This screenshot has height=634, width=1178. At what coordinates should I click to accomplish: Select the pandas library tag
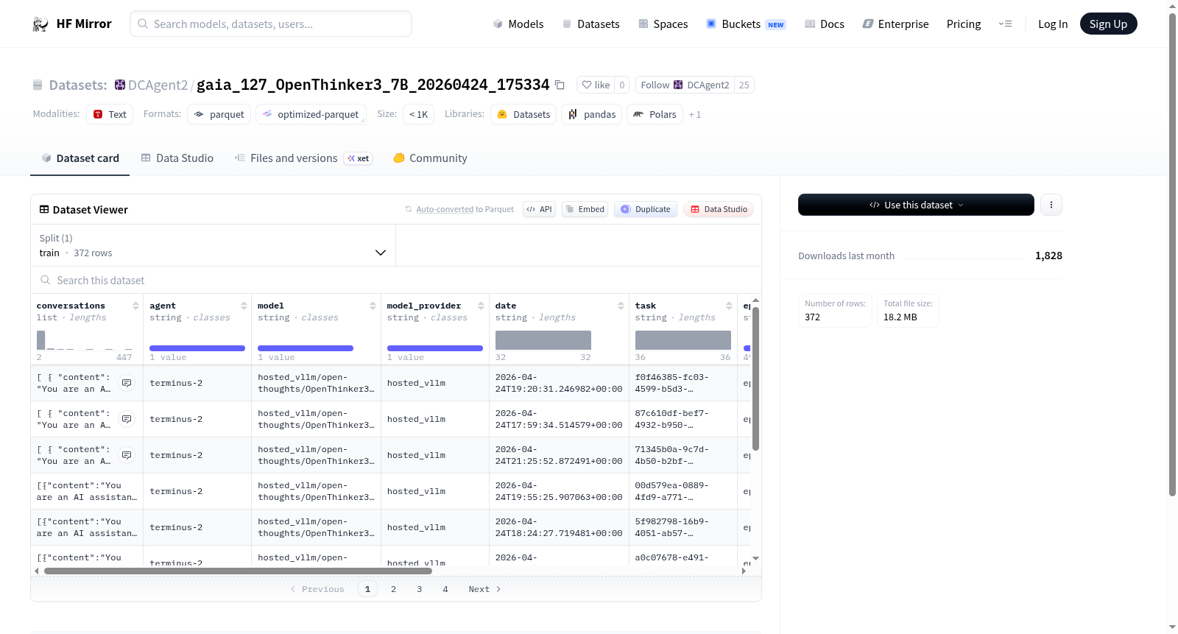(592, 114)
